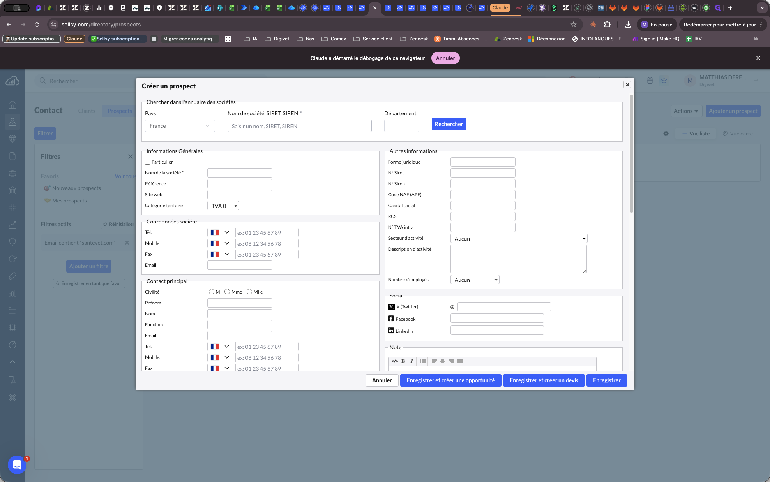Click the italic icon in Note editor
The width and height of the screenshot is (770, 482).
click(411, 361)
